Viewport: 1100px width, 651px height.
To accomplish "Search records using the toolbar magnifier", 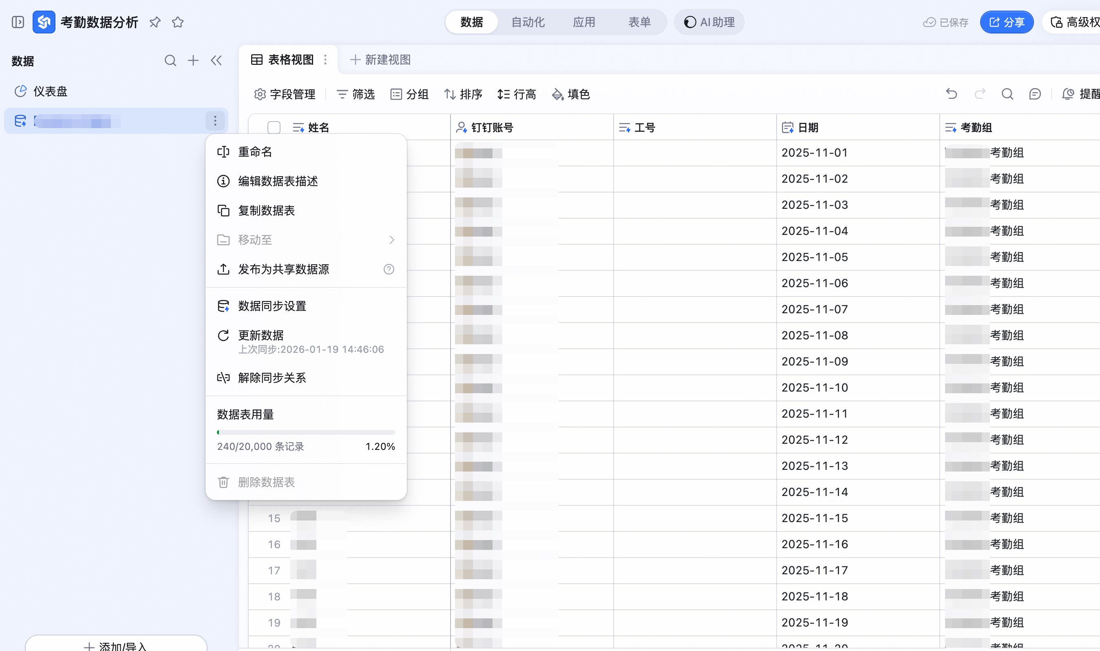I will click(x=1007, y=94).
